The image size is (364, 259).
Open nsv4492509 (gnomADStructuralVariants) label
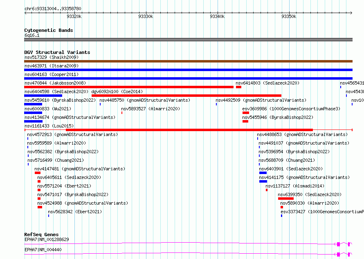(x=261, y=100)
